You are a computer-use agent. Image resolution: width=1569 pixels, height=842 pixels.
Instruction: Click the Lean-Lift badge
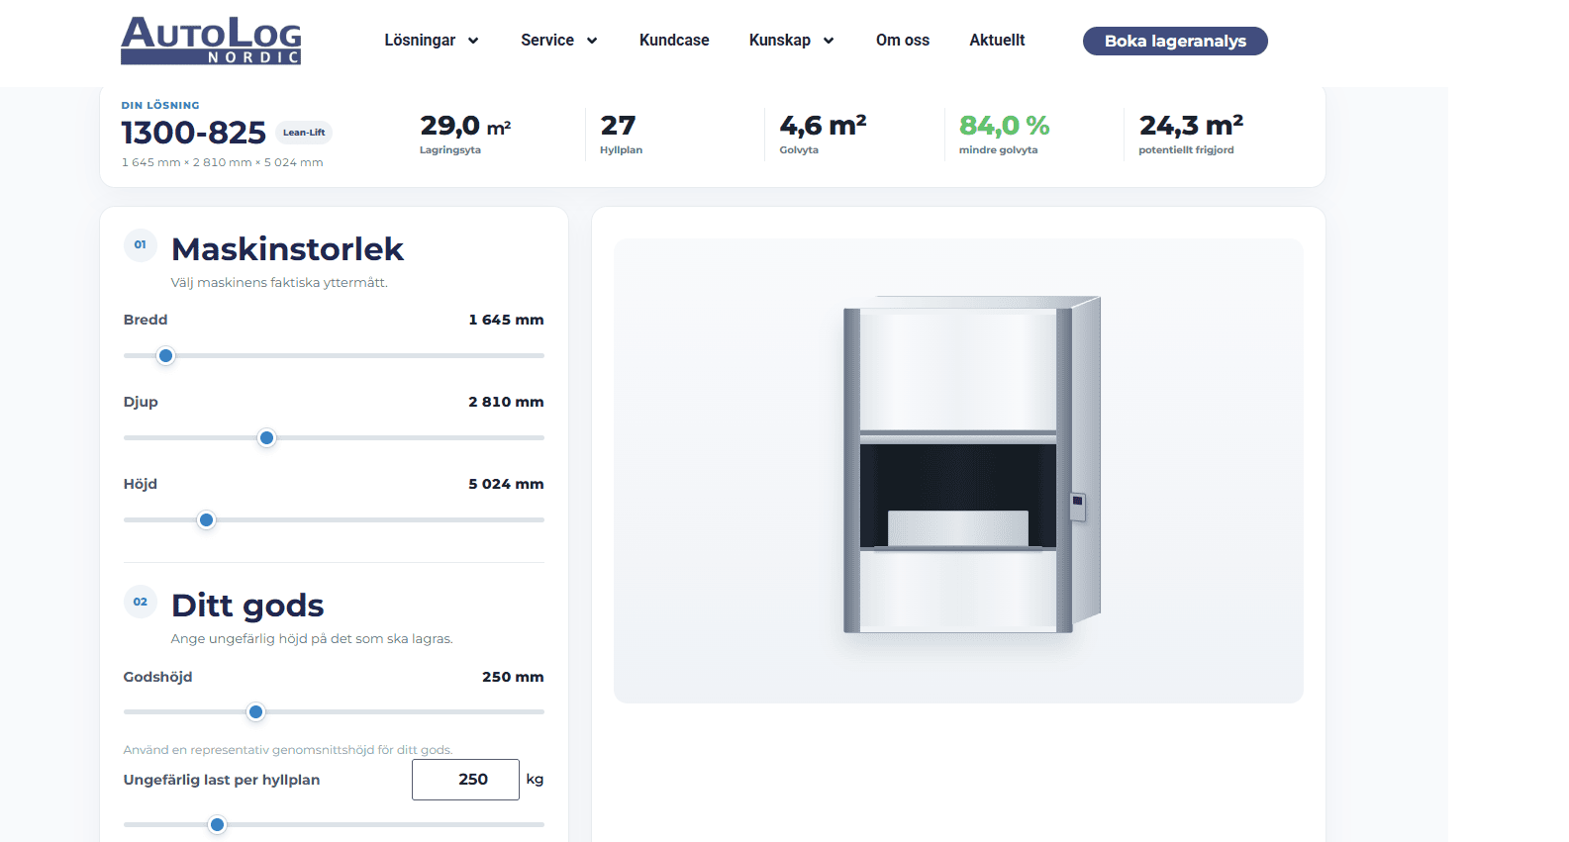(304, 133)
